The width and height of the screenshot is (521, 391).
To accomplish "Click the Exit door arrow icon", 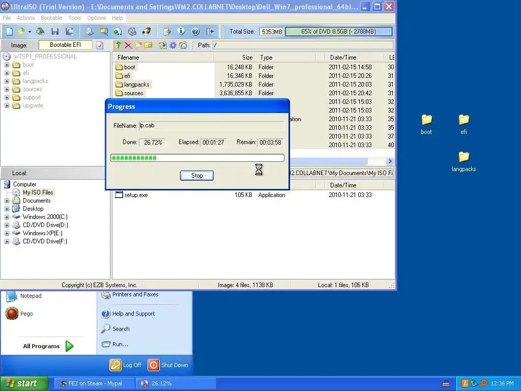I will coord(210,32).
